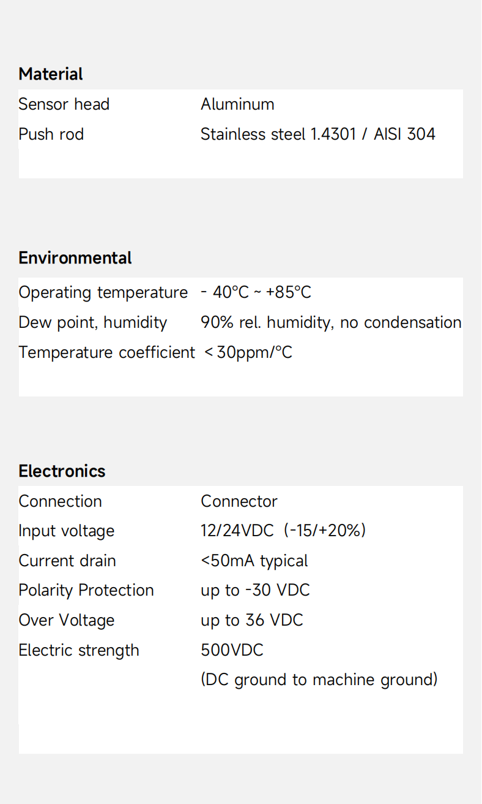Screen dimensions: 482x804
Task: Click the Sensor head label
Action: coord(64,104)
